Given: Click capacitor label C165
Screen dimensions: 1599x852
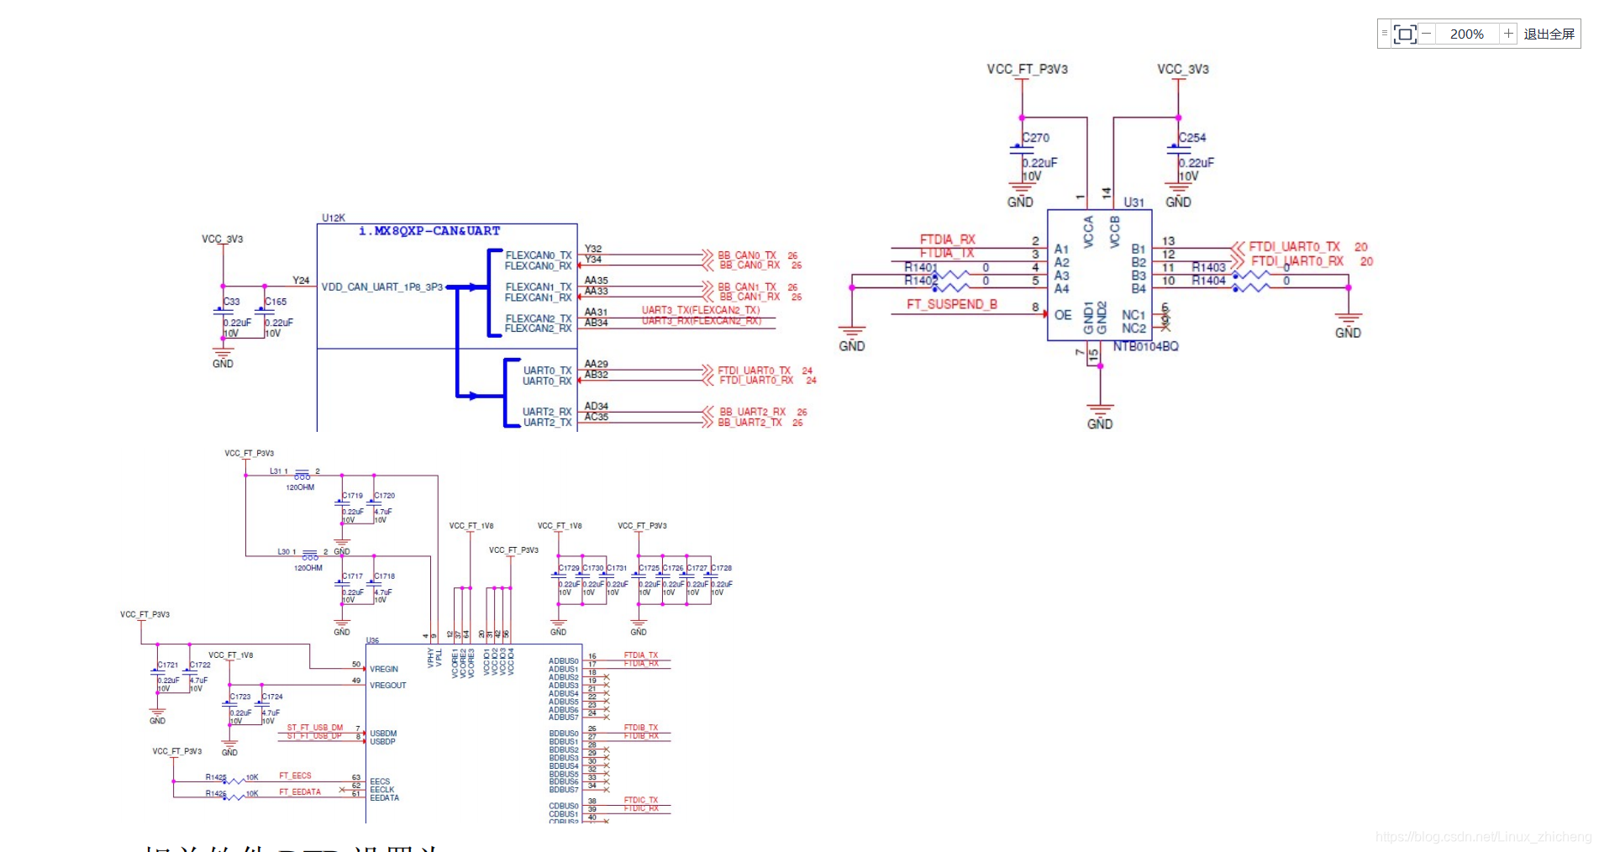Looking at the screenshot, I should [276, 302].
